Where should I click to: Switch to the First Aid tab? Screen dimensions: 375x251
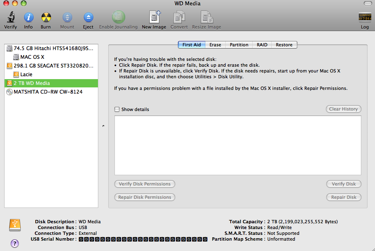pos(192,45)
